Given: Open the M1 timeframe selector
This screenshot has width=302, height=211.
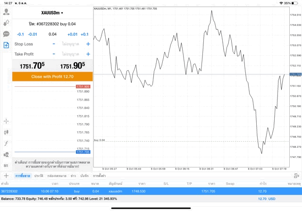Looking at the screenshot, I should [x=6, y=166].
